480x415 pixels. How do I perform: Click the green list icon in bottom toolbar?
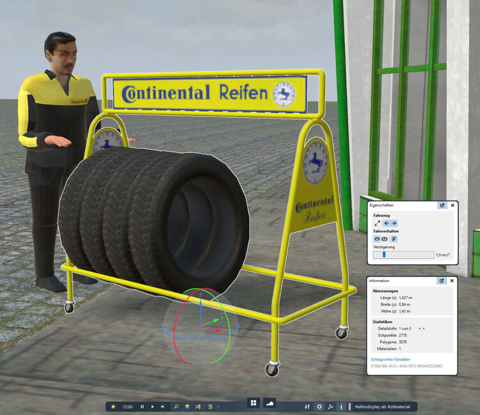point(211,407)
